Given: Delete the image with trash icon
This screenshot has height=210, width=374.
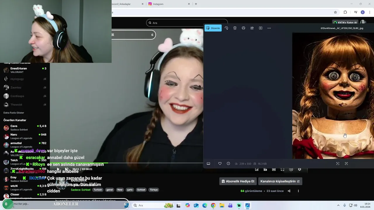Looking at the screenshot, I should click(235, 28).
